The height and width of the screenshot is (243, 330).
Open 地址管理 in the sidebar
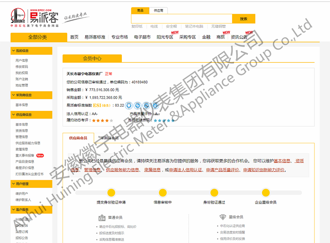[x=22, y=86]
